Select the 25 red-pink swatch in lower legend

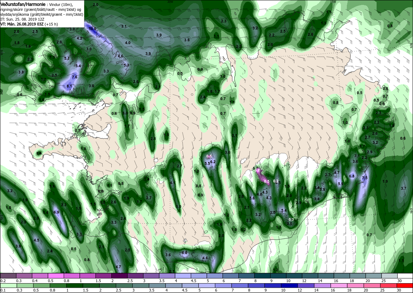coord(388,286)
